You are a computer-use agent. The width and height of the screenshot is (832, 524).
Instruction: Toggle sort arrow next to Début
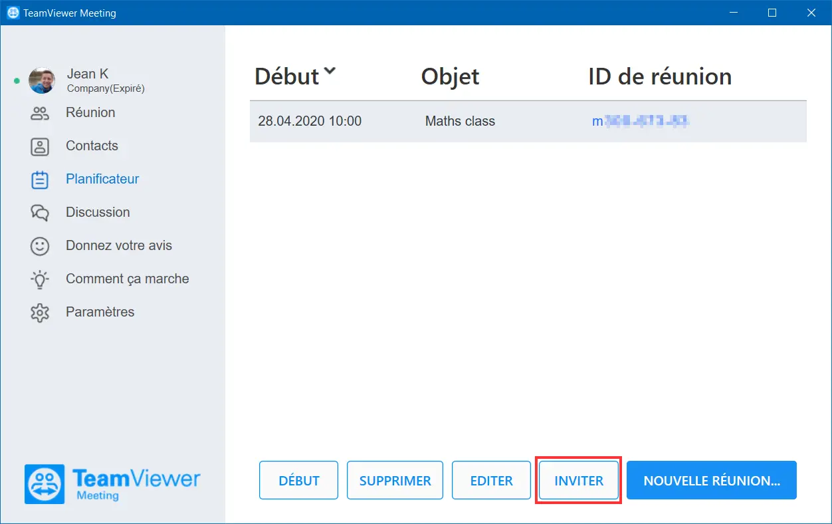(x=330, y=72)
